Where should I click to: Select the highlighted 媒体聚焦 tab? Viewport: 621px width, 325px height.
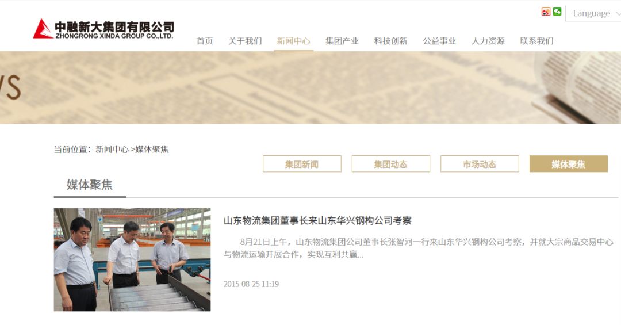(x=568, y=164)
